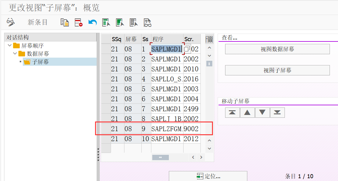Click the highlighted SAPLMGD1 input in row 1

coord(167,49)
